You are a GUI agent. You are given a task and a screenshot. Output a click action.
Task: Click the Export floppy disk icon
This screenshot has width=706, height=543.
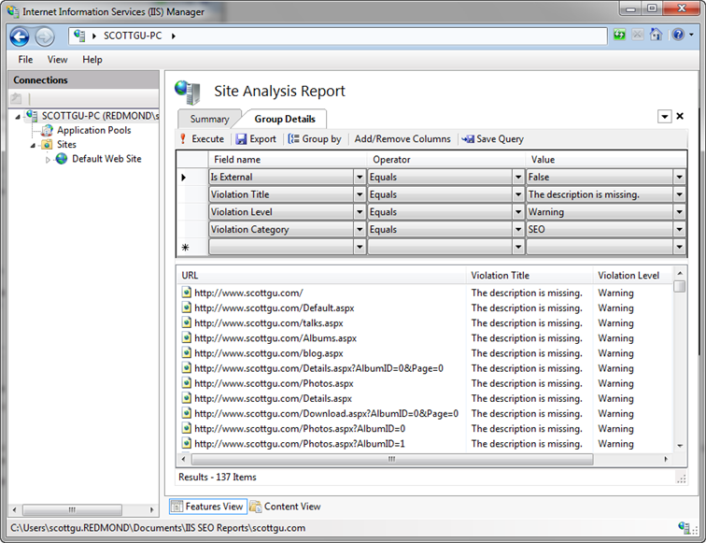pyautogui.click(x=241, y=139)
